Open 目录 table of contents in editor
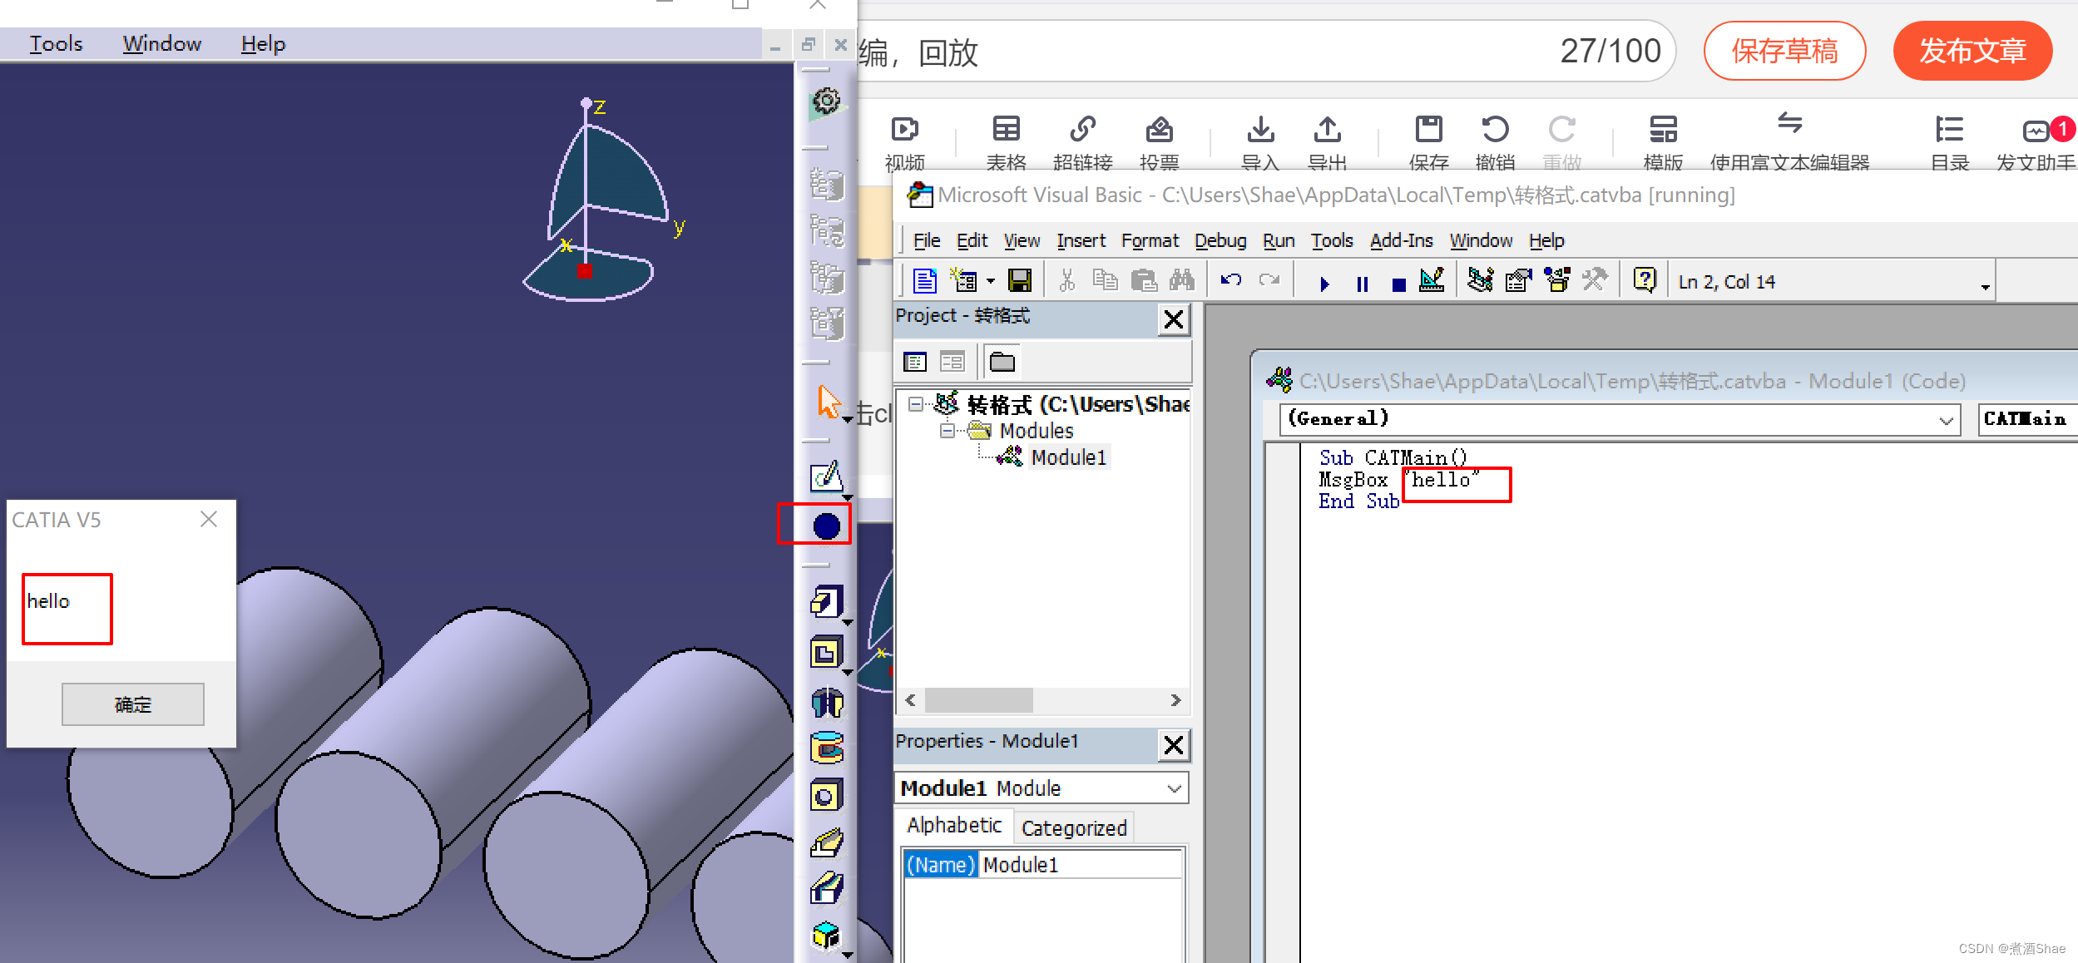 [x=1949, y=143]
